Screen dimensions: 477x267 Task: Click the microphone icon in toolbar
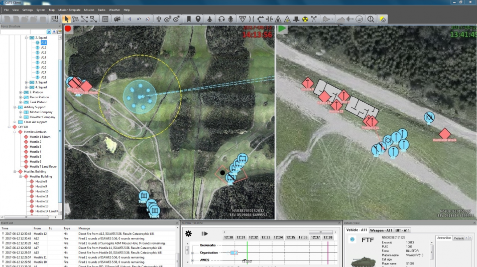[230, 19]
